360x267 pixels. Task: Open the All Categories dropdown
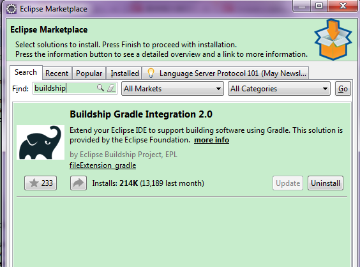click(x=279, y=88)
